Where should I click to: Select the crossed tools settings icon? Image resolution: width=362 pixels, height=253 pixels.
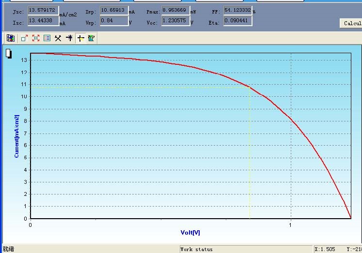58,38
